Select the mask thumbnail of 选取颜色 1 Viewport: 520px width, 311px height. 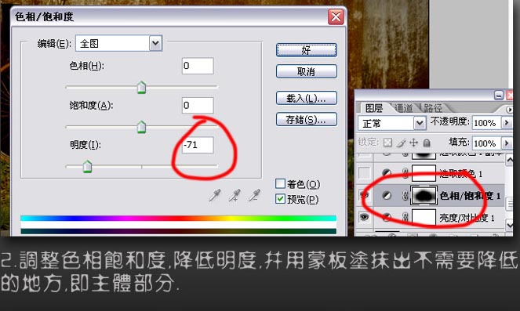point(424,172)
